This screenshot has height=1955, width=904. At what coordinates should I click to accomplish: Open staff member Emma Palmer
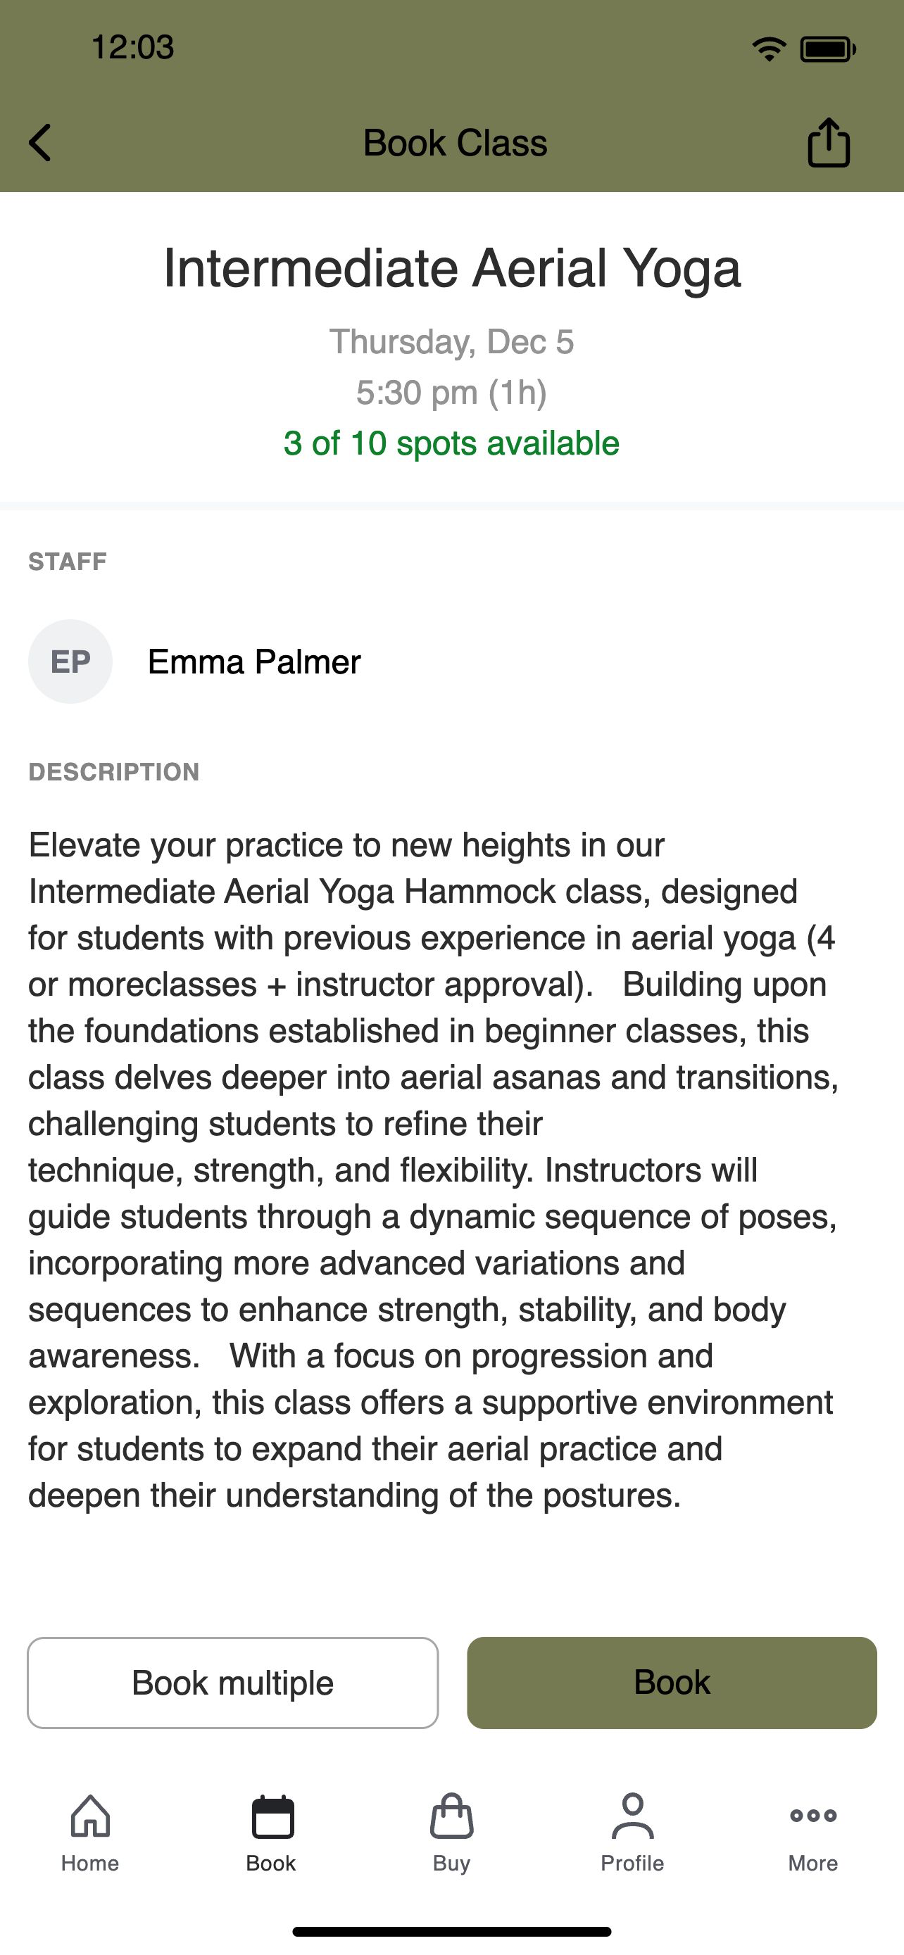[x=254, y=662]
